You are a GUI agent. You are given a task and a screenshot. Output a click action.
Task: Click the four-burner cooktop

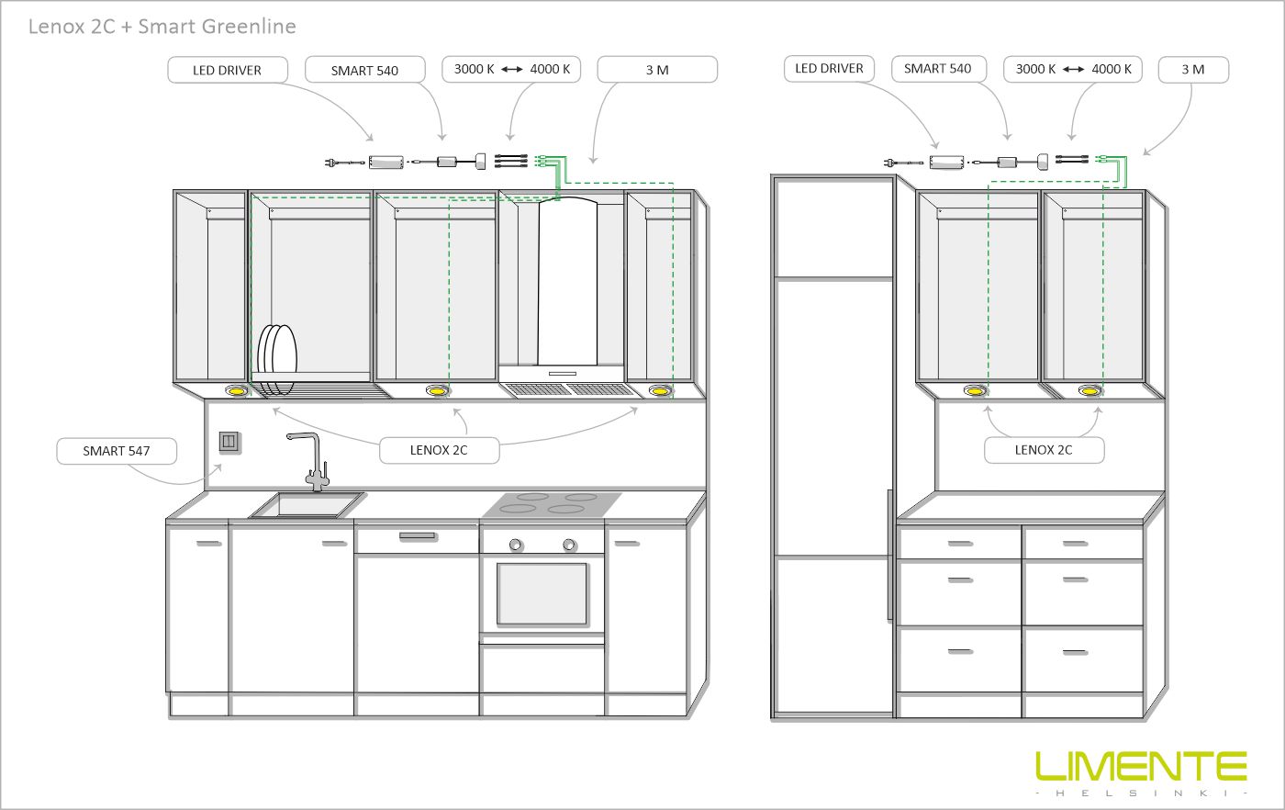pos(553,504)
